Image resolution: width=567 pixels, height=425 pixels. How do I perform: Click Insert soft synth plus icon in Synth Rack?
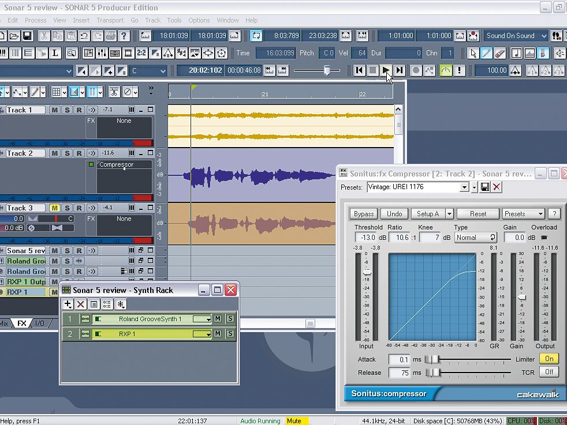coord(68,304)
